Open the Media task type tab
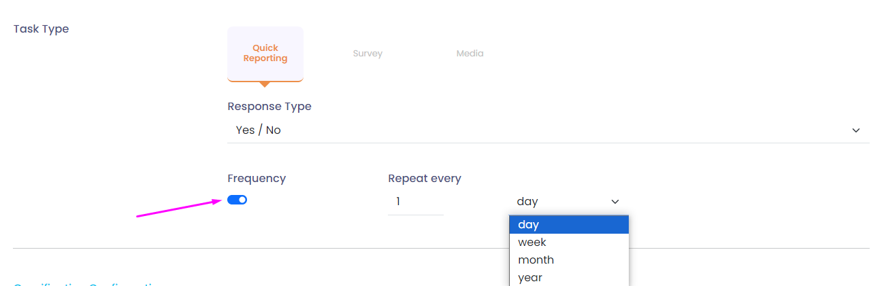 (x=470, y=54)
